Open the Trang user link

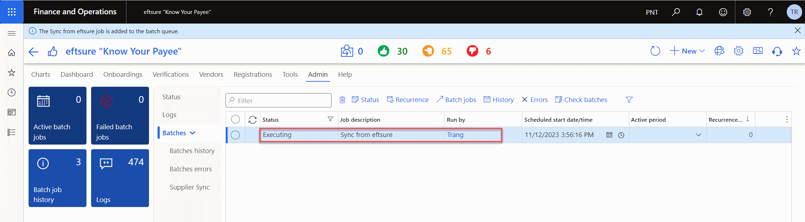(x=455, y=135)
